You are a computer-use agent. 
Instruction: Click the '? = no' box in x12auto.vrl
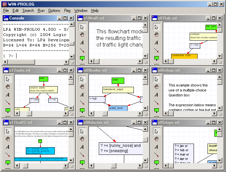pos(53,100)
